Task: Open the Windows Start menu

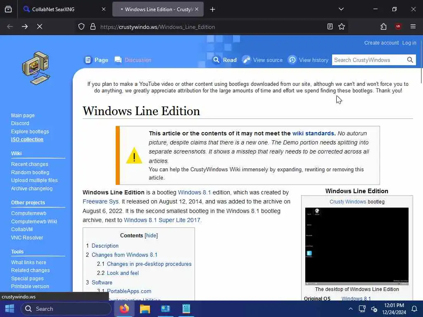Action: [x=10, y=309]
